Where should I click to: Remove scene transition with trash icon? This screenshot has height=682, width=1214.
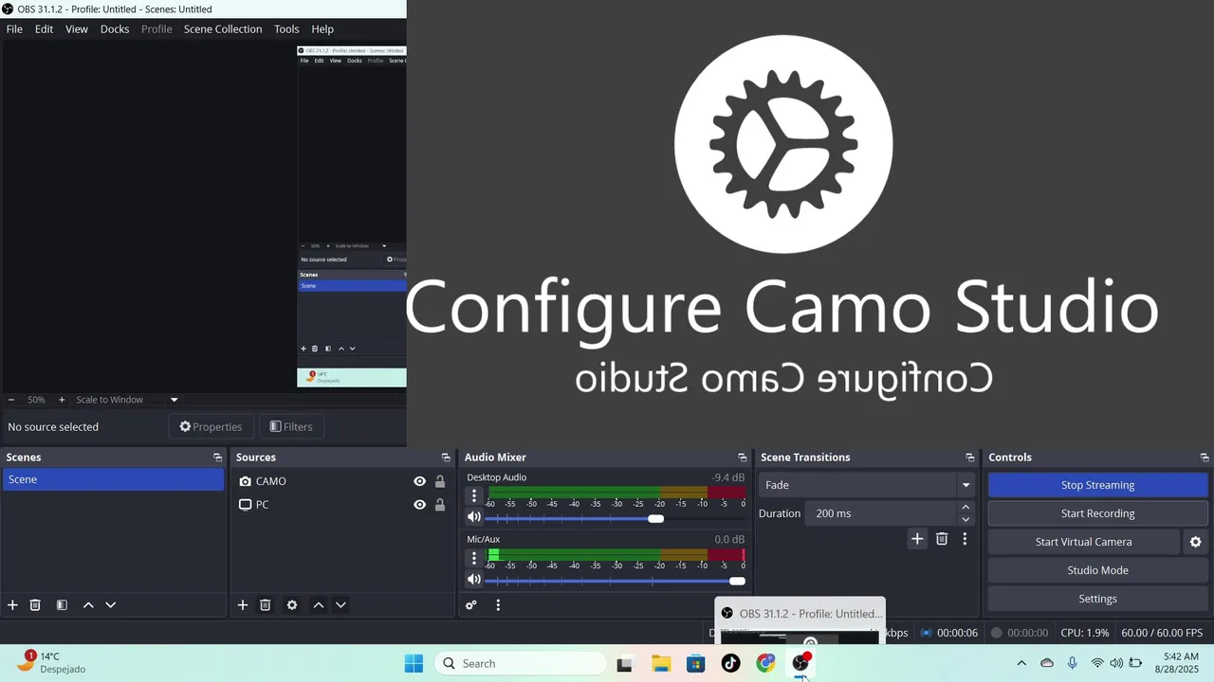pyautogui.click(x=942, y=539)
